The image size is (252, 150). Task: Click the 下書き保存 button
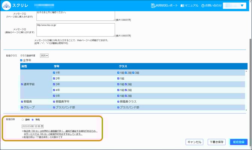217,142
